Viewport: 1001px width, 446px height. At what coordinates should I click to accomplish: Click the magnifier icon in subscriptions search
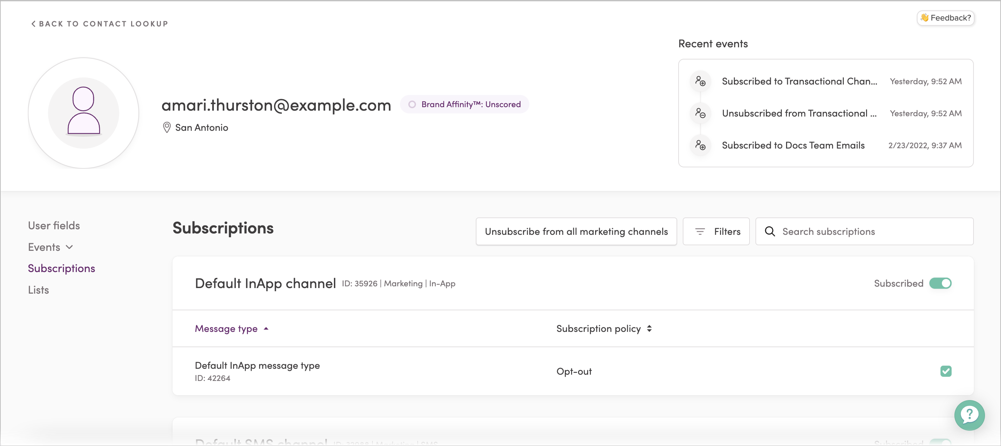click(770, 231)
